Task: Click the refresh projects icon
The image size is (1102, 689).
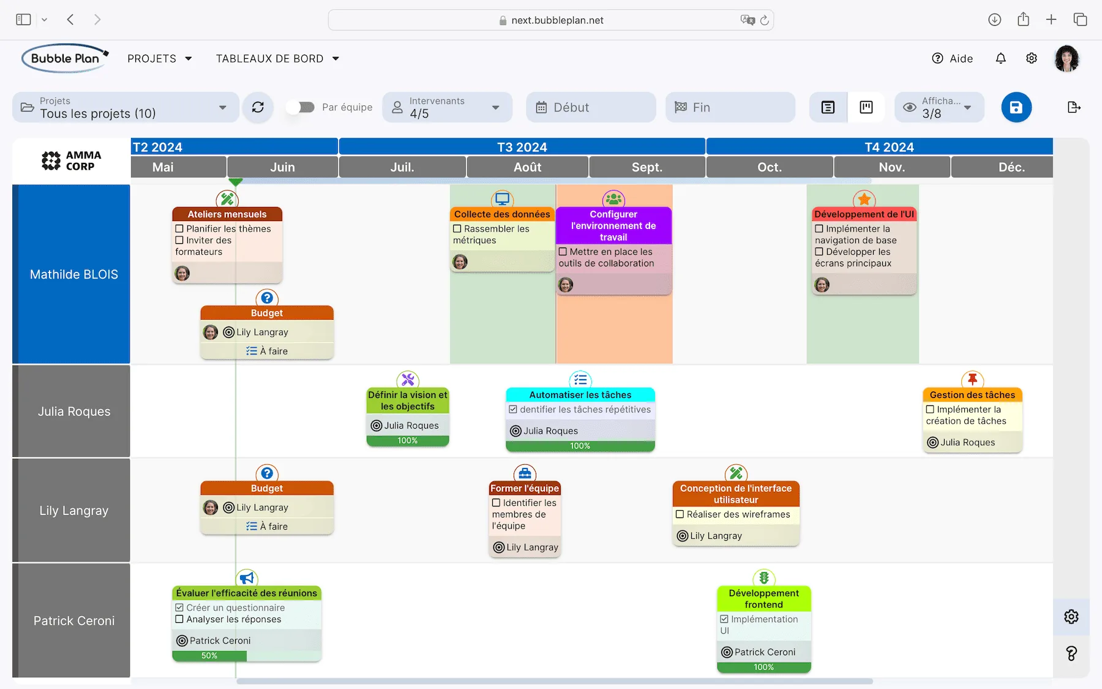Action: [258, 107]
